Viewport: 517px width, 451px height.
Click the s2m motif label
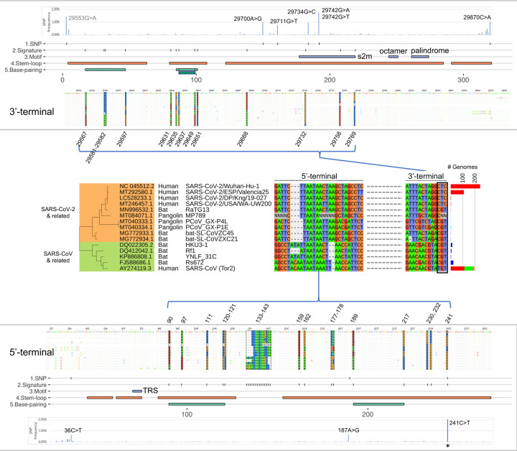[x=365, y=56]
